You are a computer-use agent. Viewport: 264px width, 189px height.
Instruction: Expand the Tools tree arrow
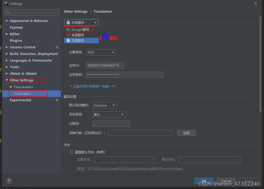tap(7, 67)
